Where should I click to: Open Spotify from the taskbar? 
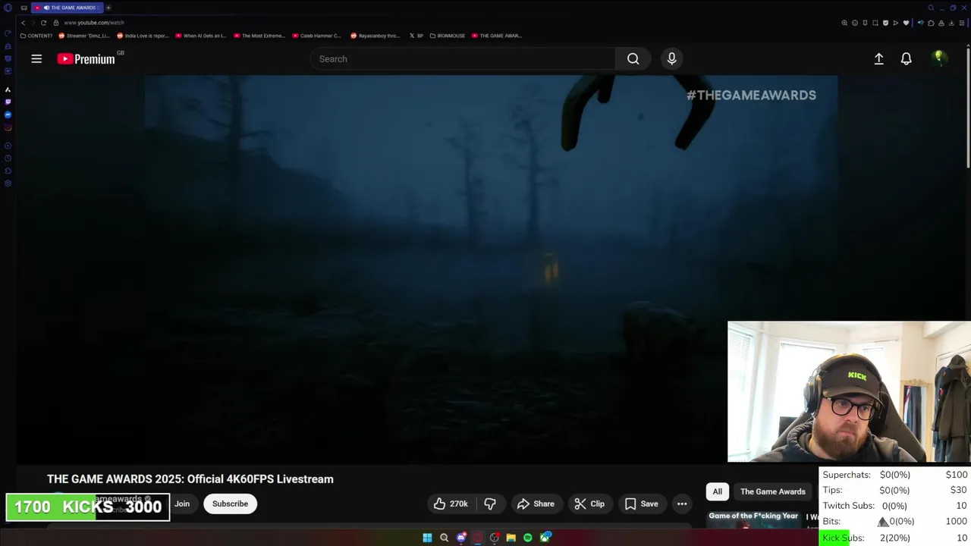pos(527,538)
